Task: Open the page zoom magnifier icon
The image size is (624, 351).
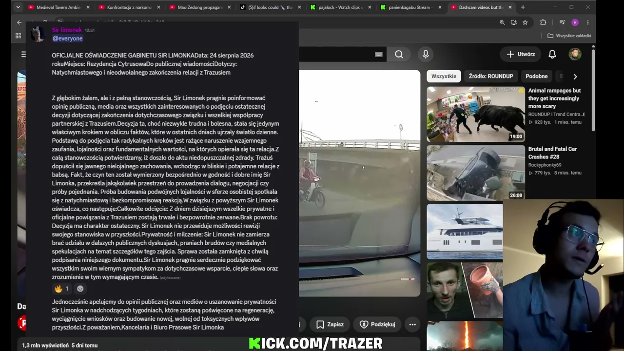Action: click(x=502, y=22)
